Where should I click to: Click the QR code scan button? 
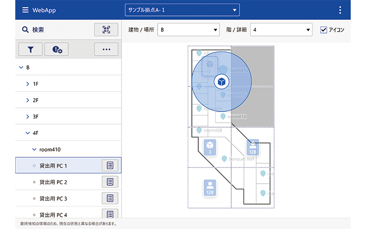(x=106, y=30)
